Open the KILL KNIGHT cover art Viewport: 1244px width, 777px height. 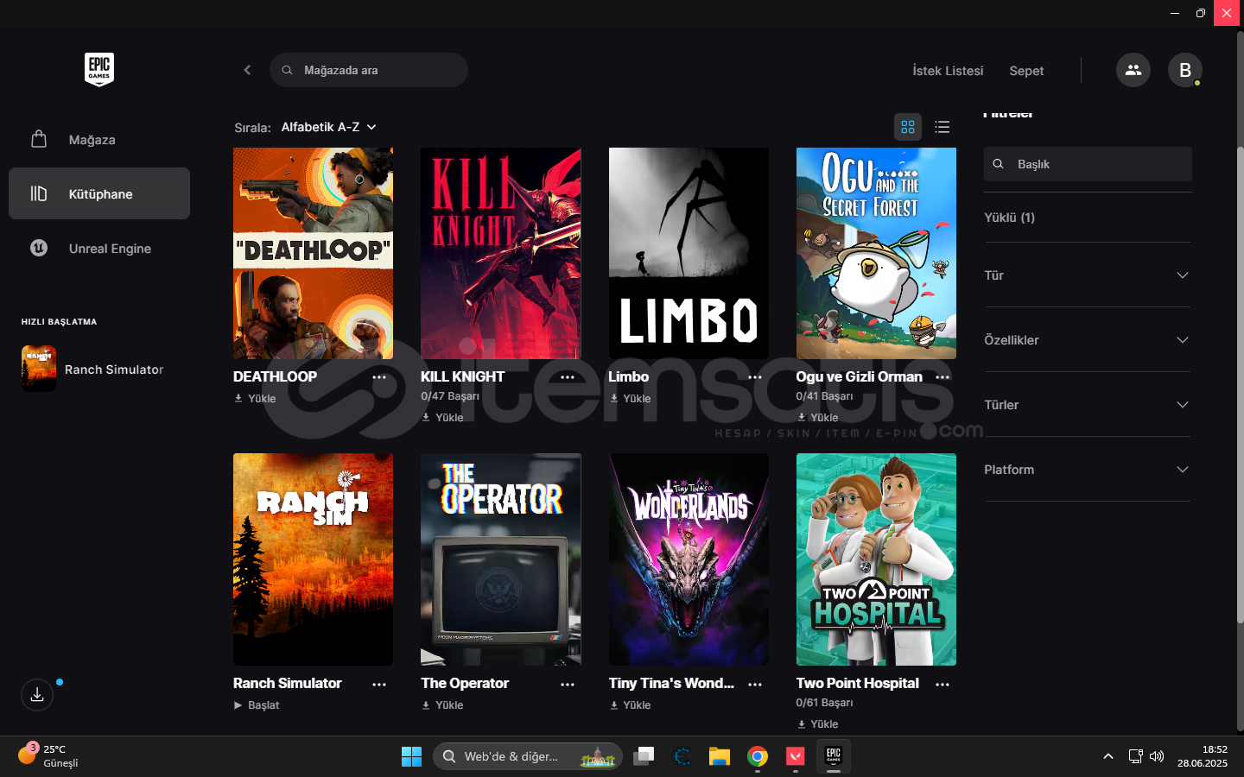click(x=501, y=253)
